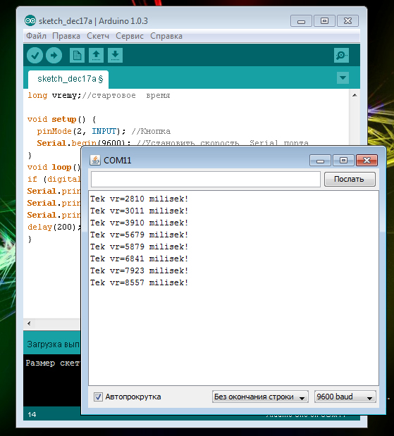The height and width of the screenshot is (436, 394).
Task: Maximize the COM11 serial monitor window
Action: coord(344,161)
